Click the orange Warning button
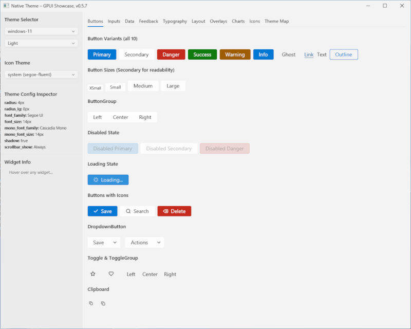411x329 pixels. tap(235, 54)
